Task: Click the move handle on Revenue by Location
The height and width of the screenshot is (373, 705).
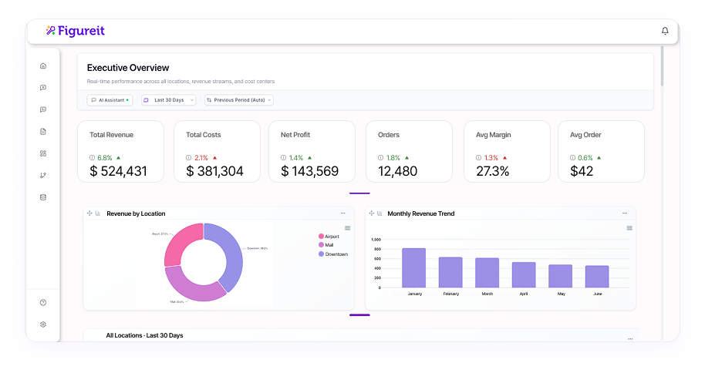Action: 89,213
